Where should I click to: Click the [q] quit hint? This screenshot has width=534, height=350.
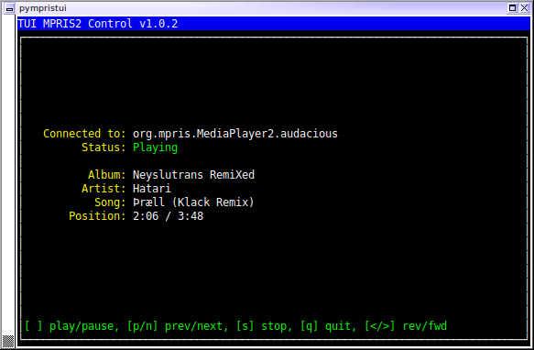pos(328,326)
